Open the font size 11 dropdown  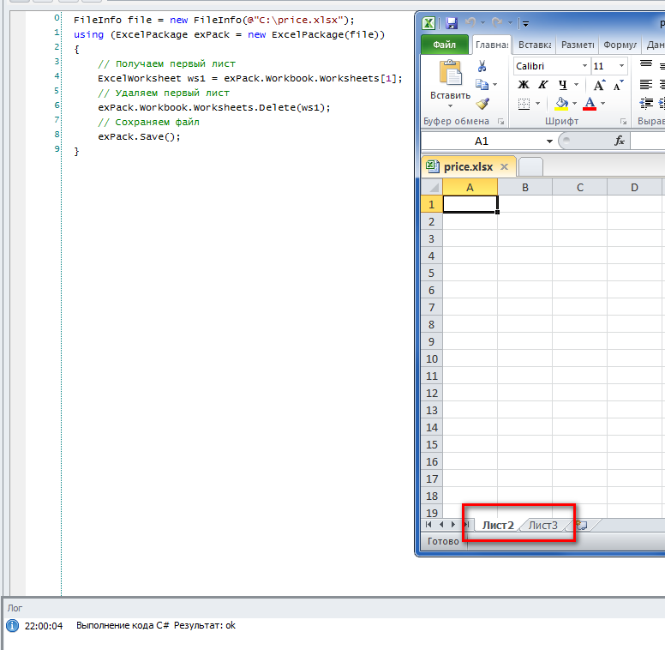(x=621, y=66)
